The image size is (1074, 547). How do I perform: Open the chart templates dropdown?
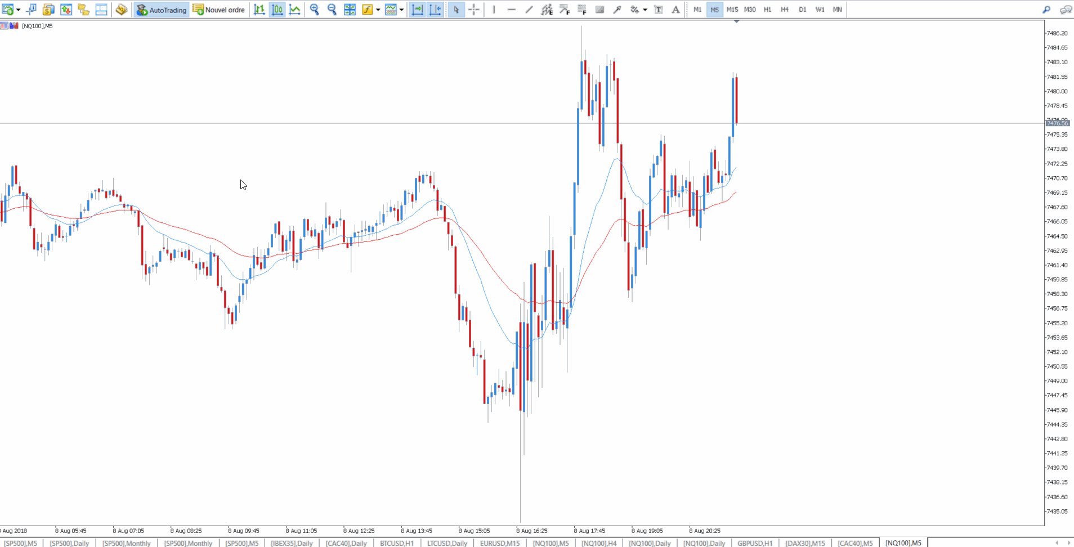coord(400,10)
